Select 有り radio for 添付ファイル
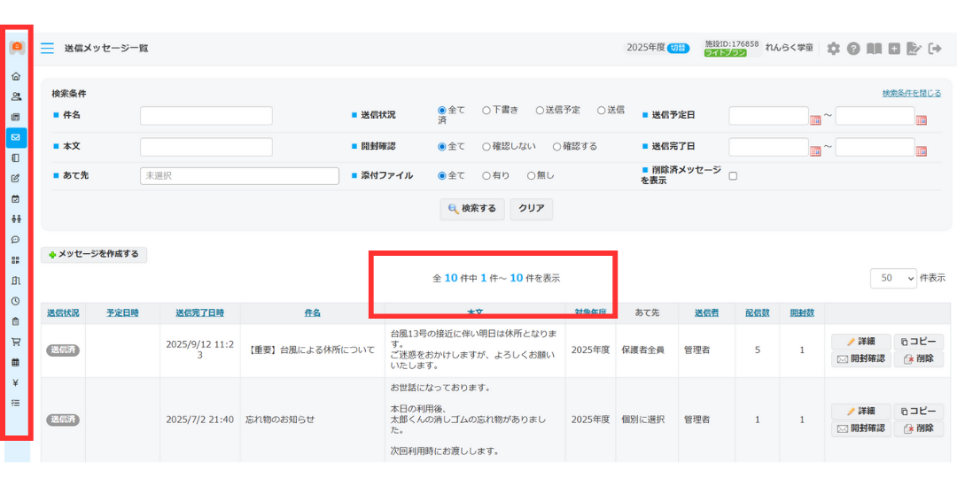 point(486,176)
